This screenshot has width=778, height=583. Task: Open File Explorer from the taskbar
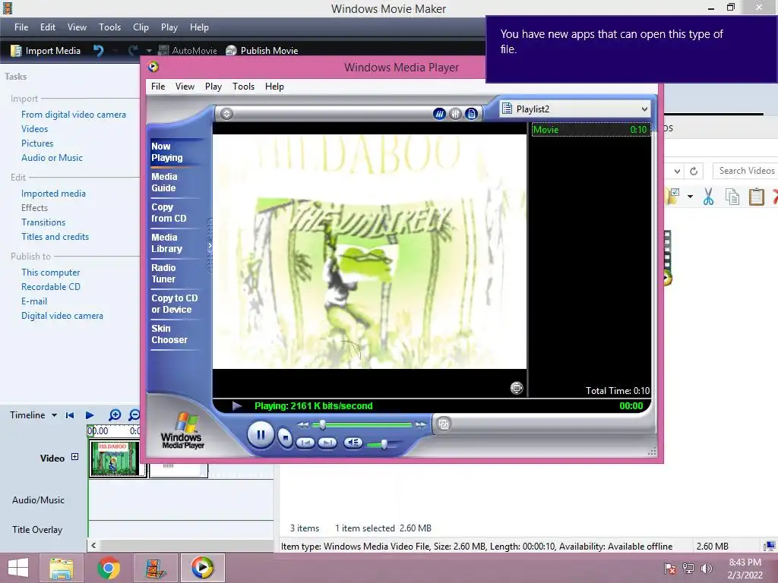tap(61, 568)
